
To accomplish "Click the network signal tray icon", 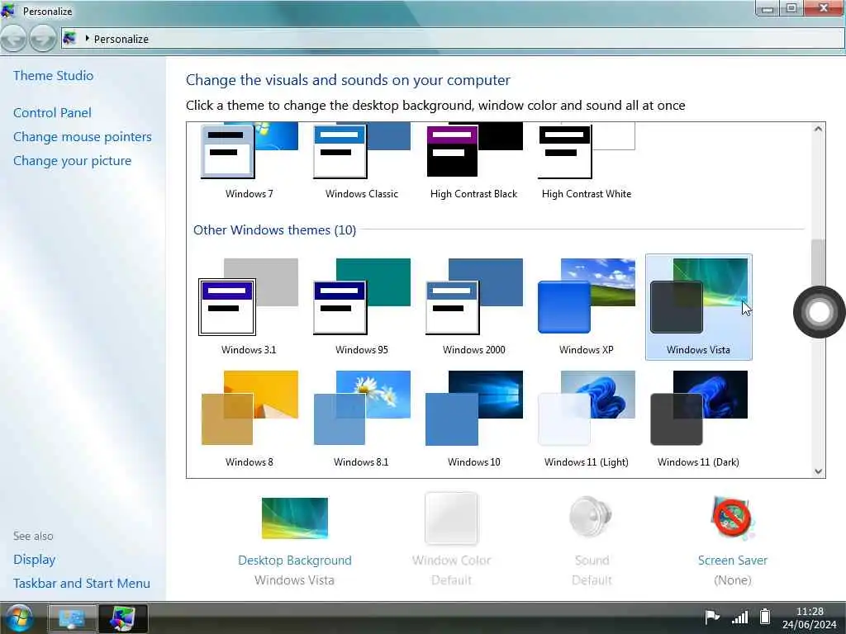I will click(739, 617).
